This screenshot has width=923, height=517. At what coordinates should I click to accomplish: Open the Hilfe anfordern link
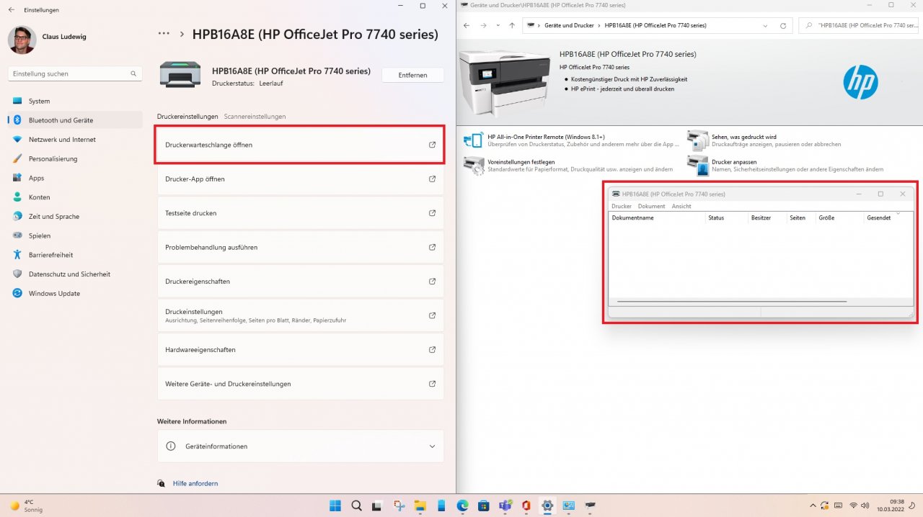coord(195,483)
